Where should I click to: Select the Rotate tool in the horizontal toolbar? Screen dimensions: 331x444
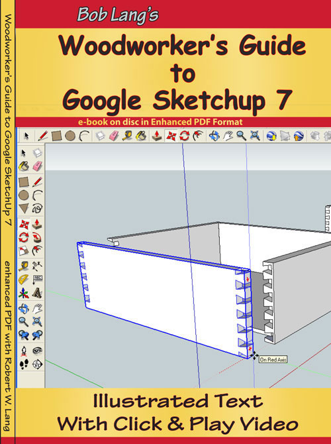click(185, 136)
